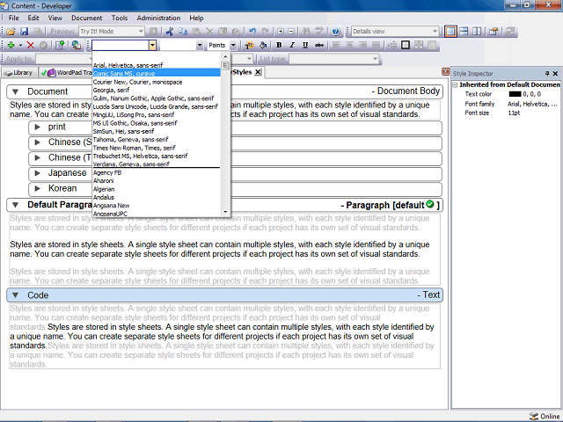Select the single pane layout icon
563x422 pixels.
tap(450, 32)
